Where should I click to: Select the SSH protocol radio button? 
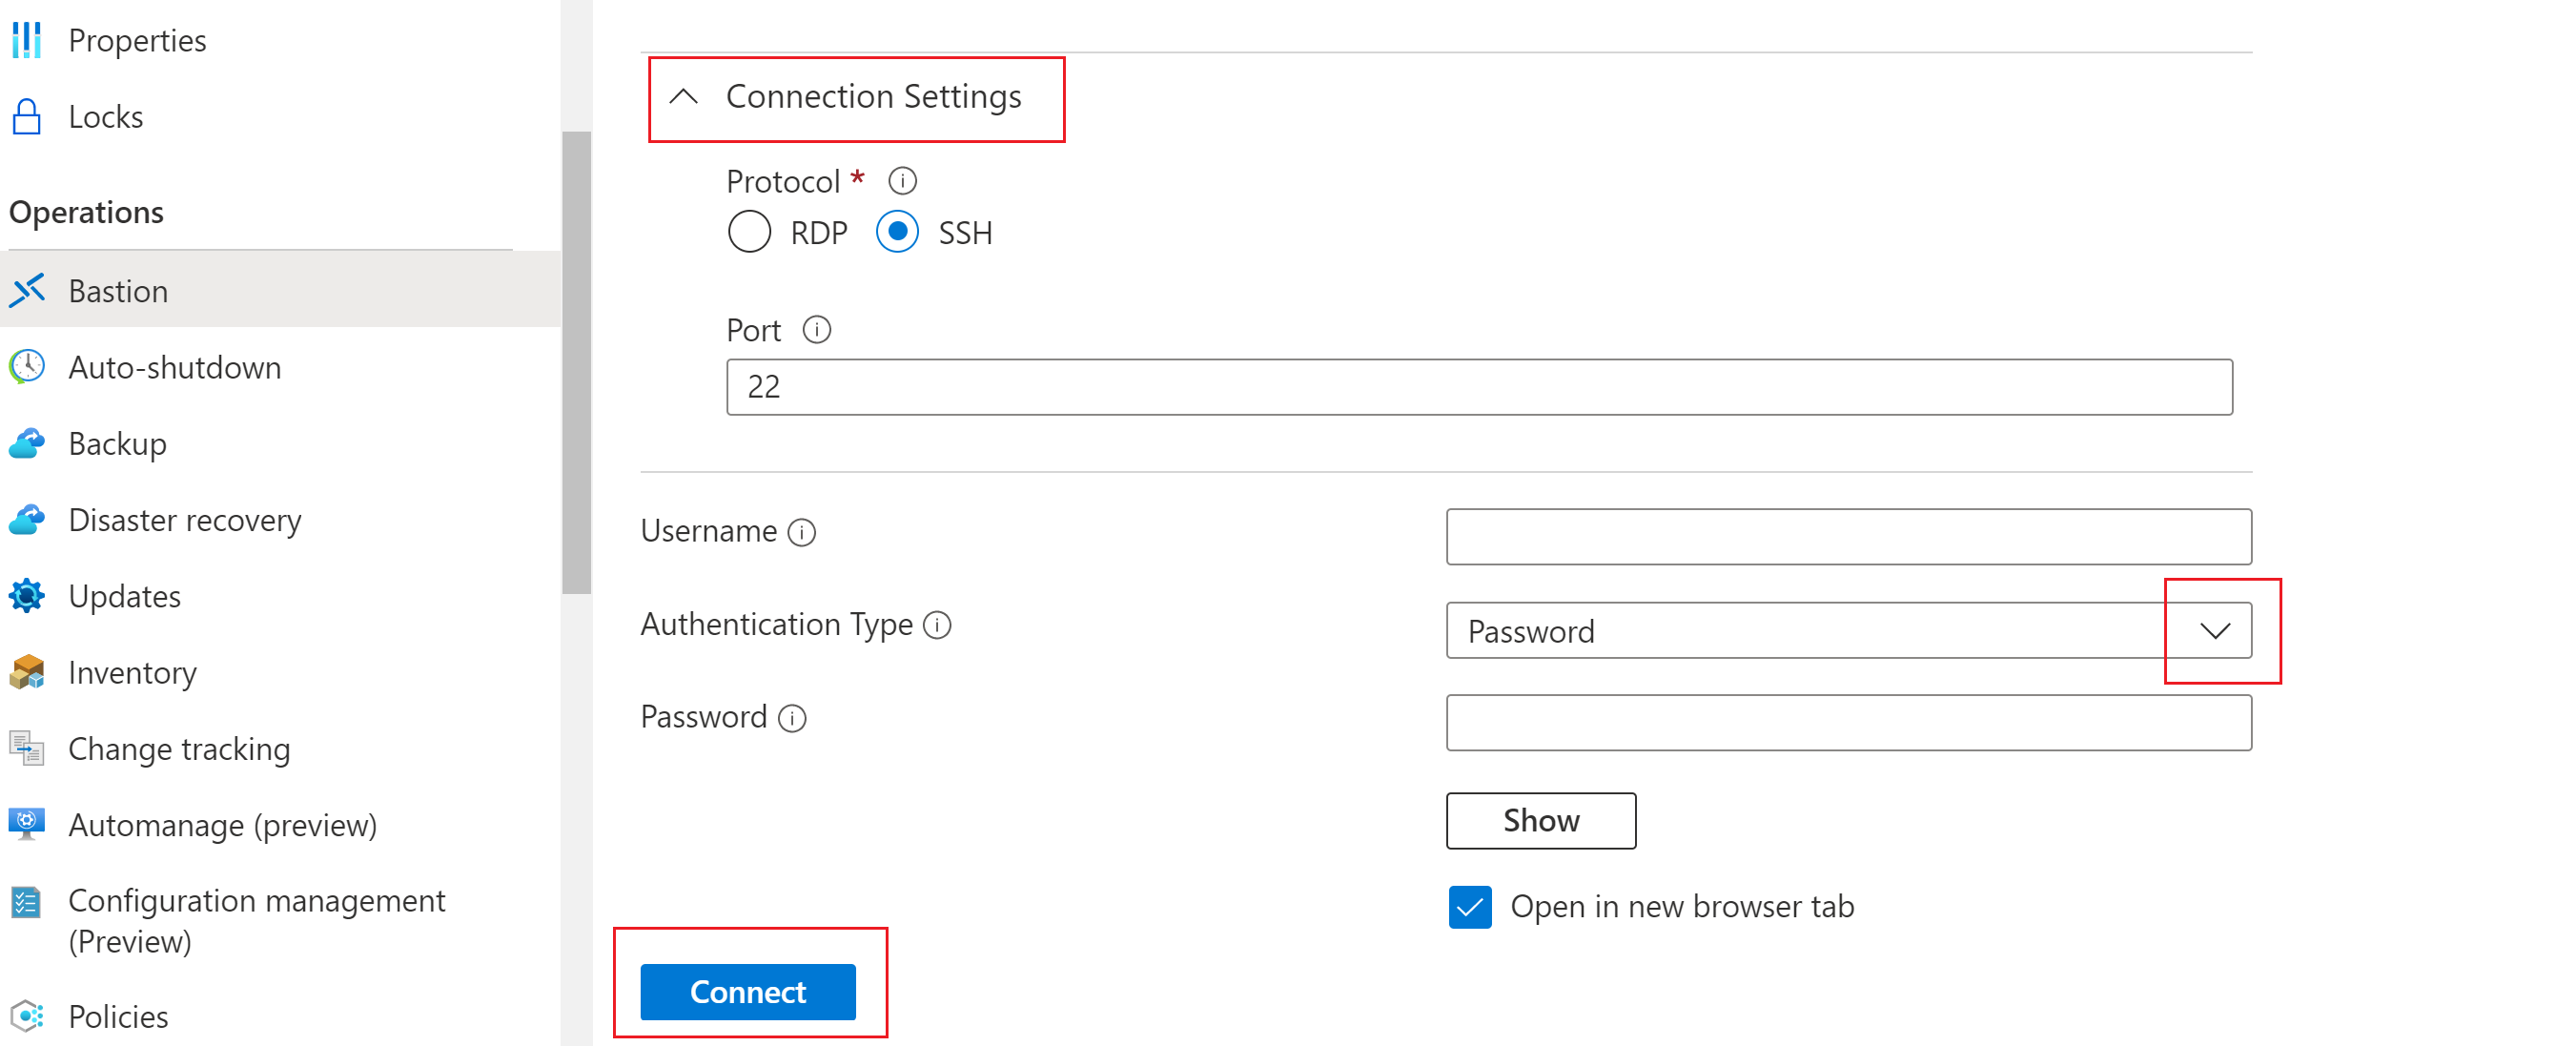click(899, 232)
